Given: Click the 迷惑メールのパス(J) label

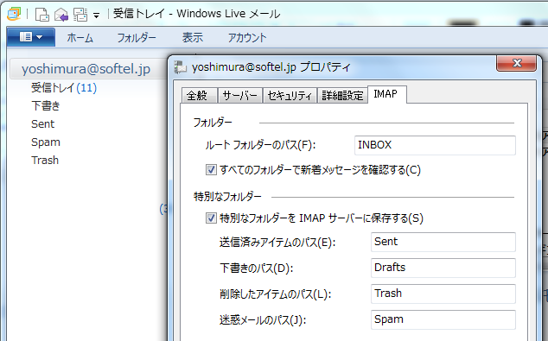Looking at the screenshot, I should coord(263,319).
